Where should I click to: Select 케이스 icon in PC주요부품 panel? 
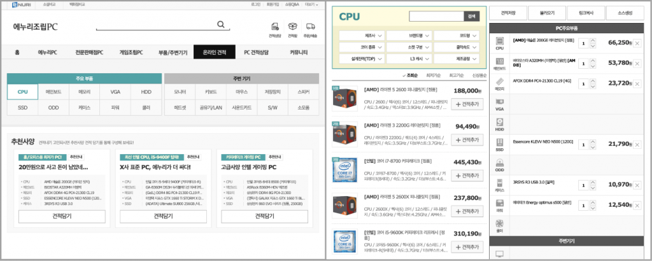pos(499,183)
